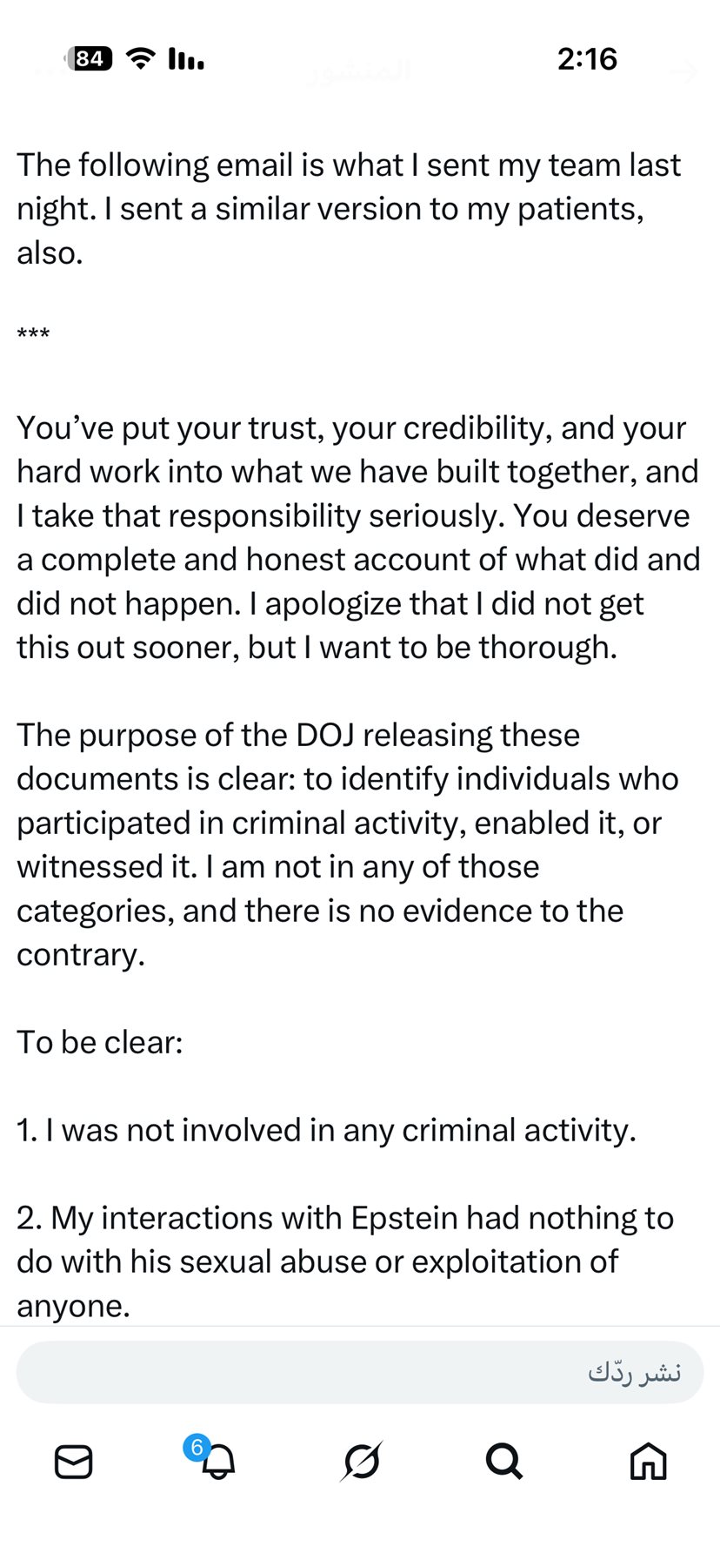This screenshot has height=1567, width=720.
Task: Tap point 1 about criminal activity
Action: 326,1130
